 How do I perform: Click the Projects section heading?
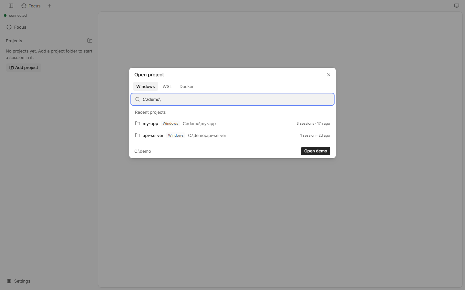coord(14,41)
